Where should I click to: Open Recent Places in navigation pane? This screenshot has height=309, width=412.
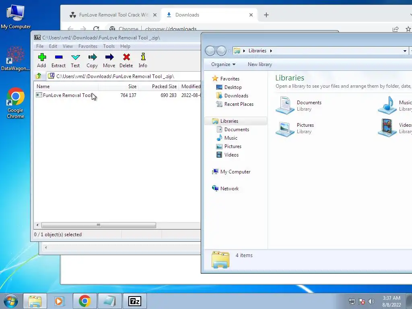[x=239, y=104]
